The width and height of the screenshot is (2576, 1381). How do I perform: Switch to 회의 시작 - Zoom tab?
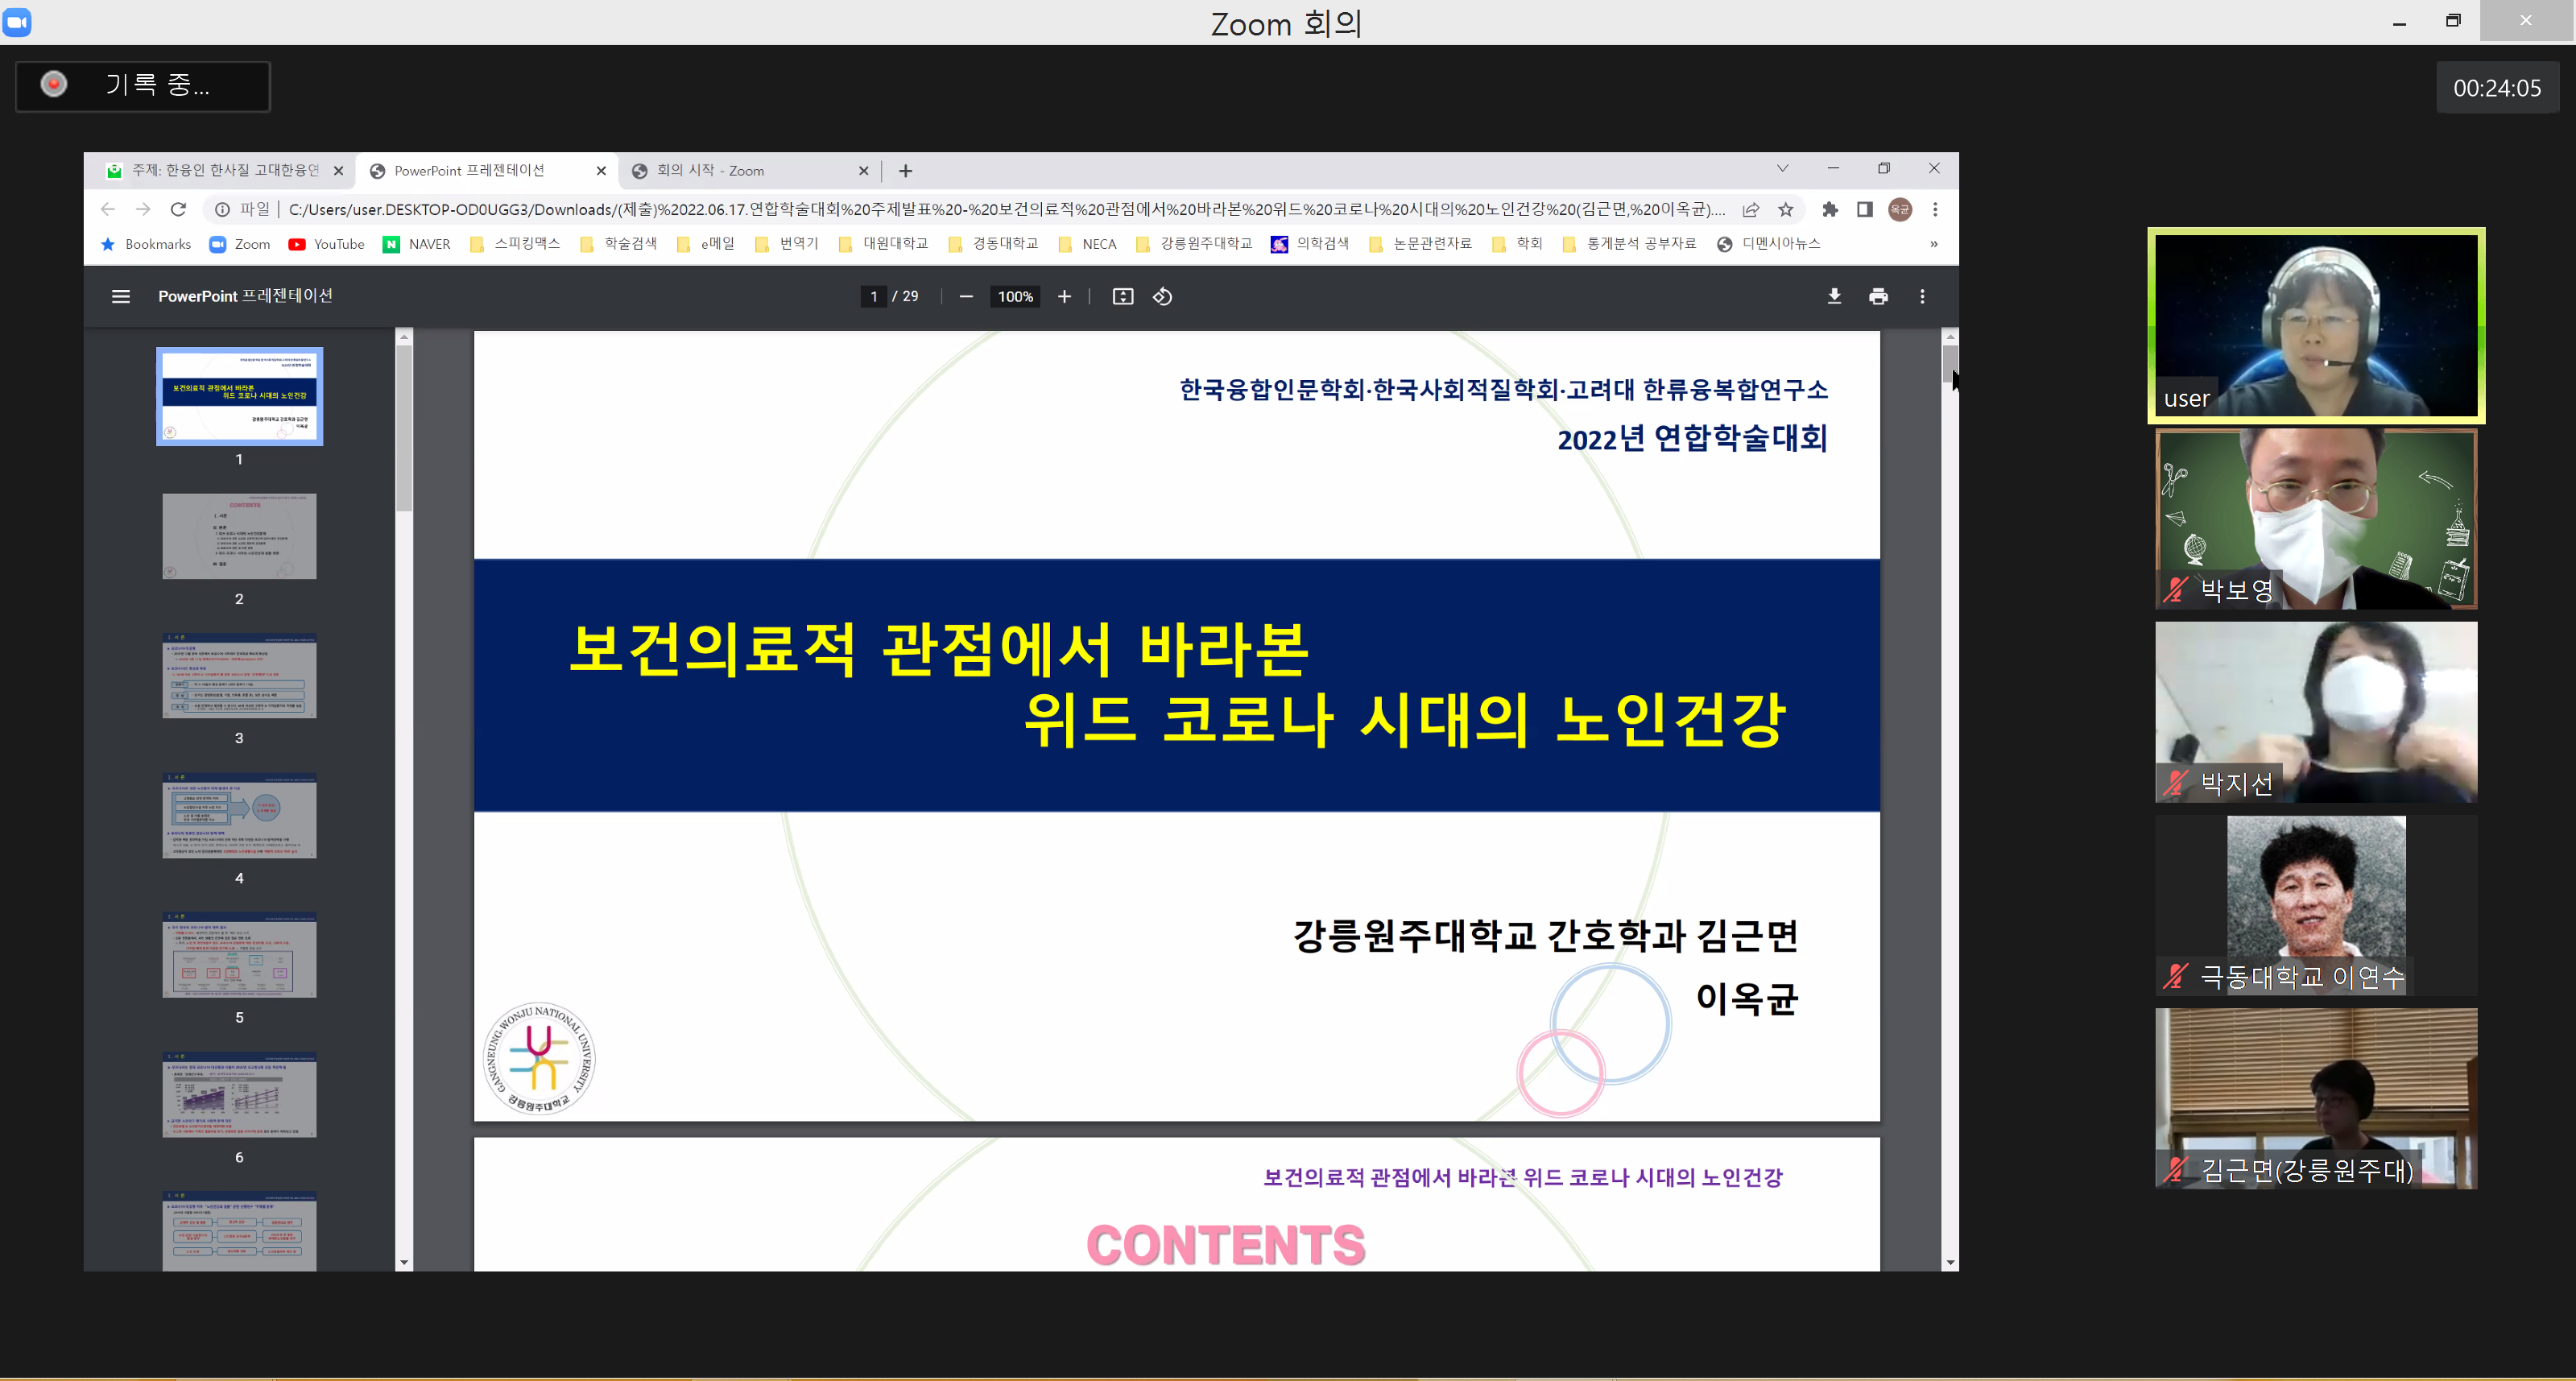click(x=750, y=171)
